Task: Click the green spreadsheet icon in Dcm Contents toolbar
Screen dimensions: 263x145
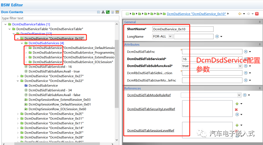Action: pyautogui.click(x=108, y=12)
